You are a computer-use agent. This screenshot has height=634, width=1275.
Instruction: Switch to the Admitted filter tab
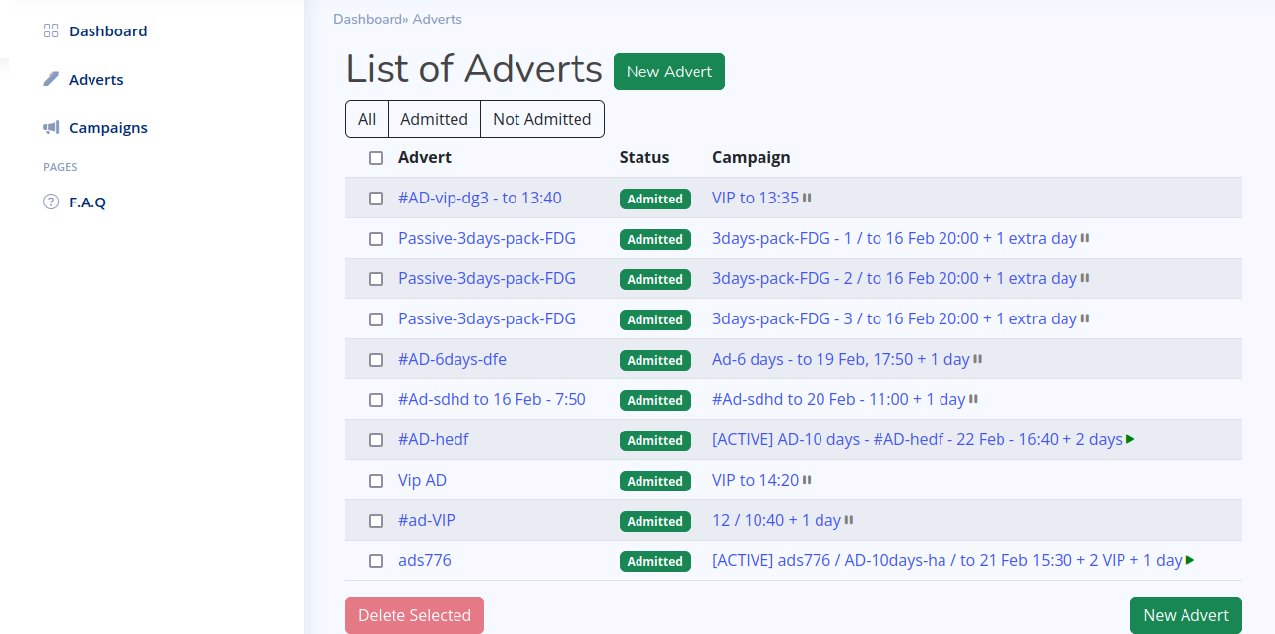coord(434,119)
